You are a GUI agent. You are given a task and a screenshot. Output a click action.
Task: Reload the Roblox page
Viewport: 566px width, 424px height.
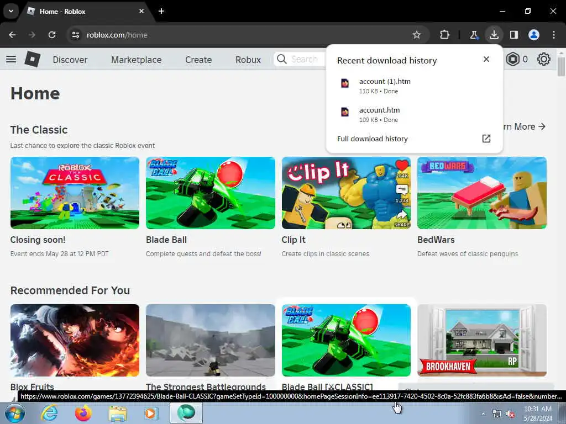52,35
